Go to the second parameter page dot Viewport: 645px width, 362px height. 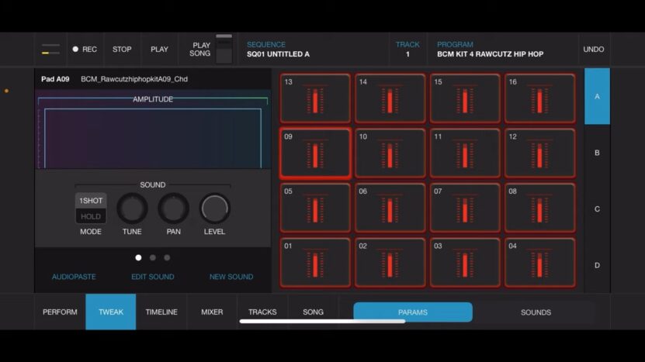[x=153, y=257]
